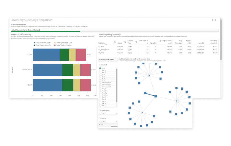Expand the Scenario Name filter pane

pyautogui.click(x=108, y=59)
